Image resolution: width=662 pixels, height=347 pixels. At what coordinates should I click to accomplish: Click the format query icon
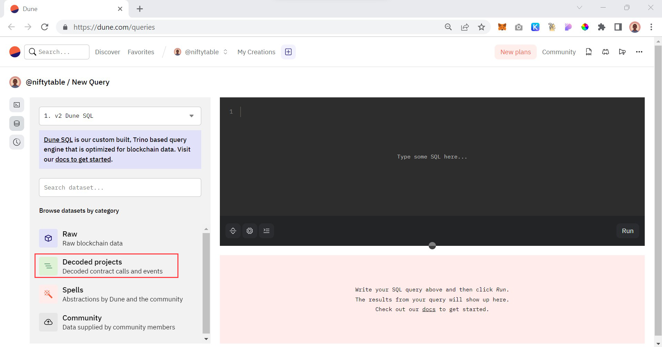266,231
